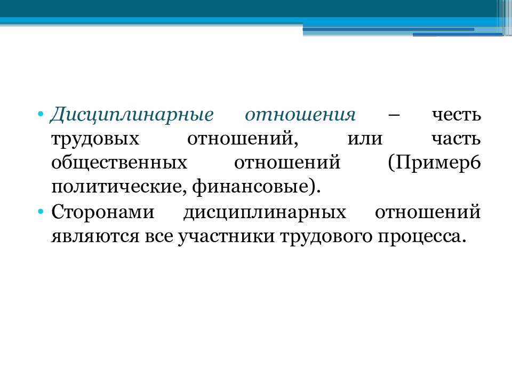Click the word 'или' in second line
The width and height of the screenshot is (512, 384).
tap(365, 139)
